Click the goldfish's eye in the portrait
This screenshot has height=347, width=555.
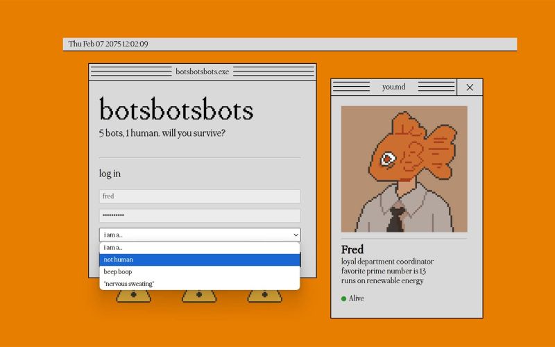pyautogui.click(x=388, y=159)
